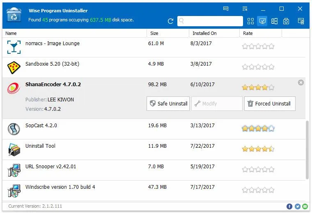312x213 pixels.
Task: Share via the Twitter icon
Action: click(x=298, y=206)
